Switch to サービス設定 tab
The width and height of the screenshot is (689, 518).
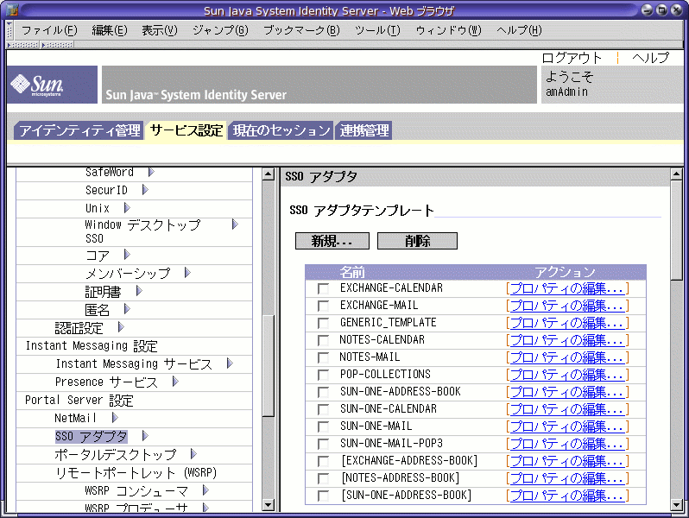[186, 130]
